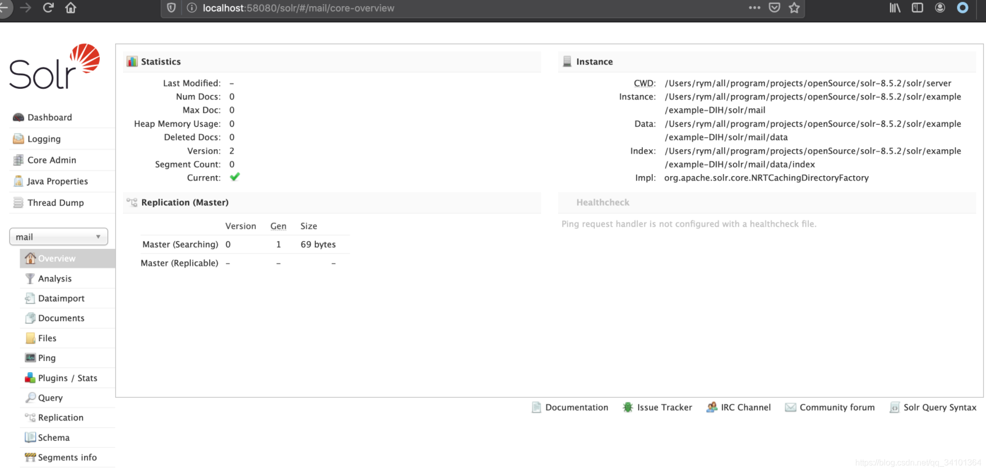This screenshot has height=472, width=986.
Task: Click the 'Master (Searching)' row label
Action: tap(180, 244)
